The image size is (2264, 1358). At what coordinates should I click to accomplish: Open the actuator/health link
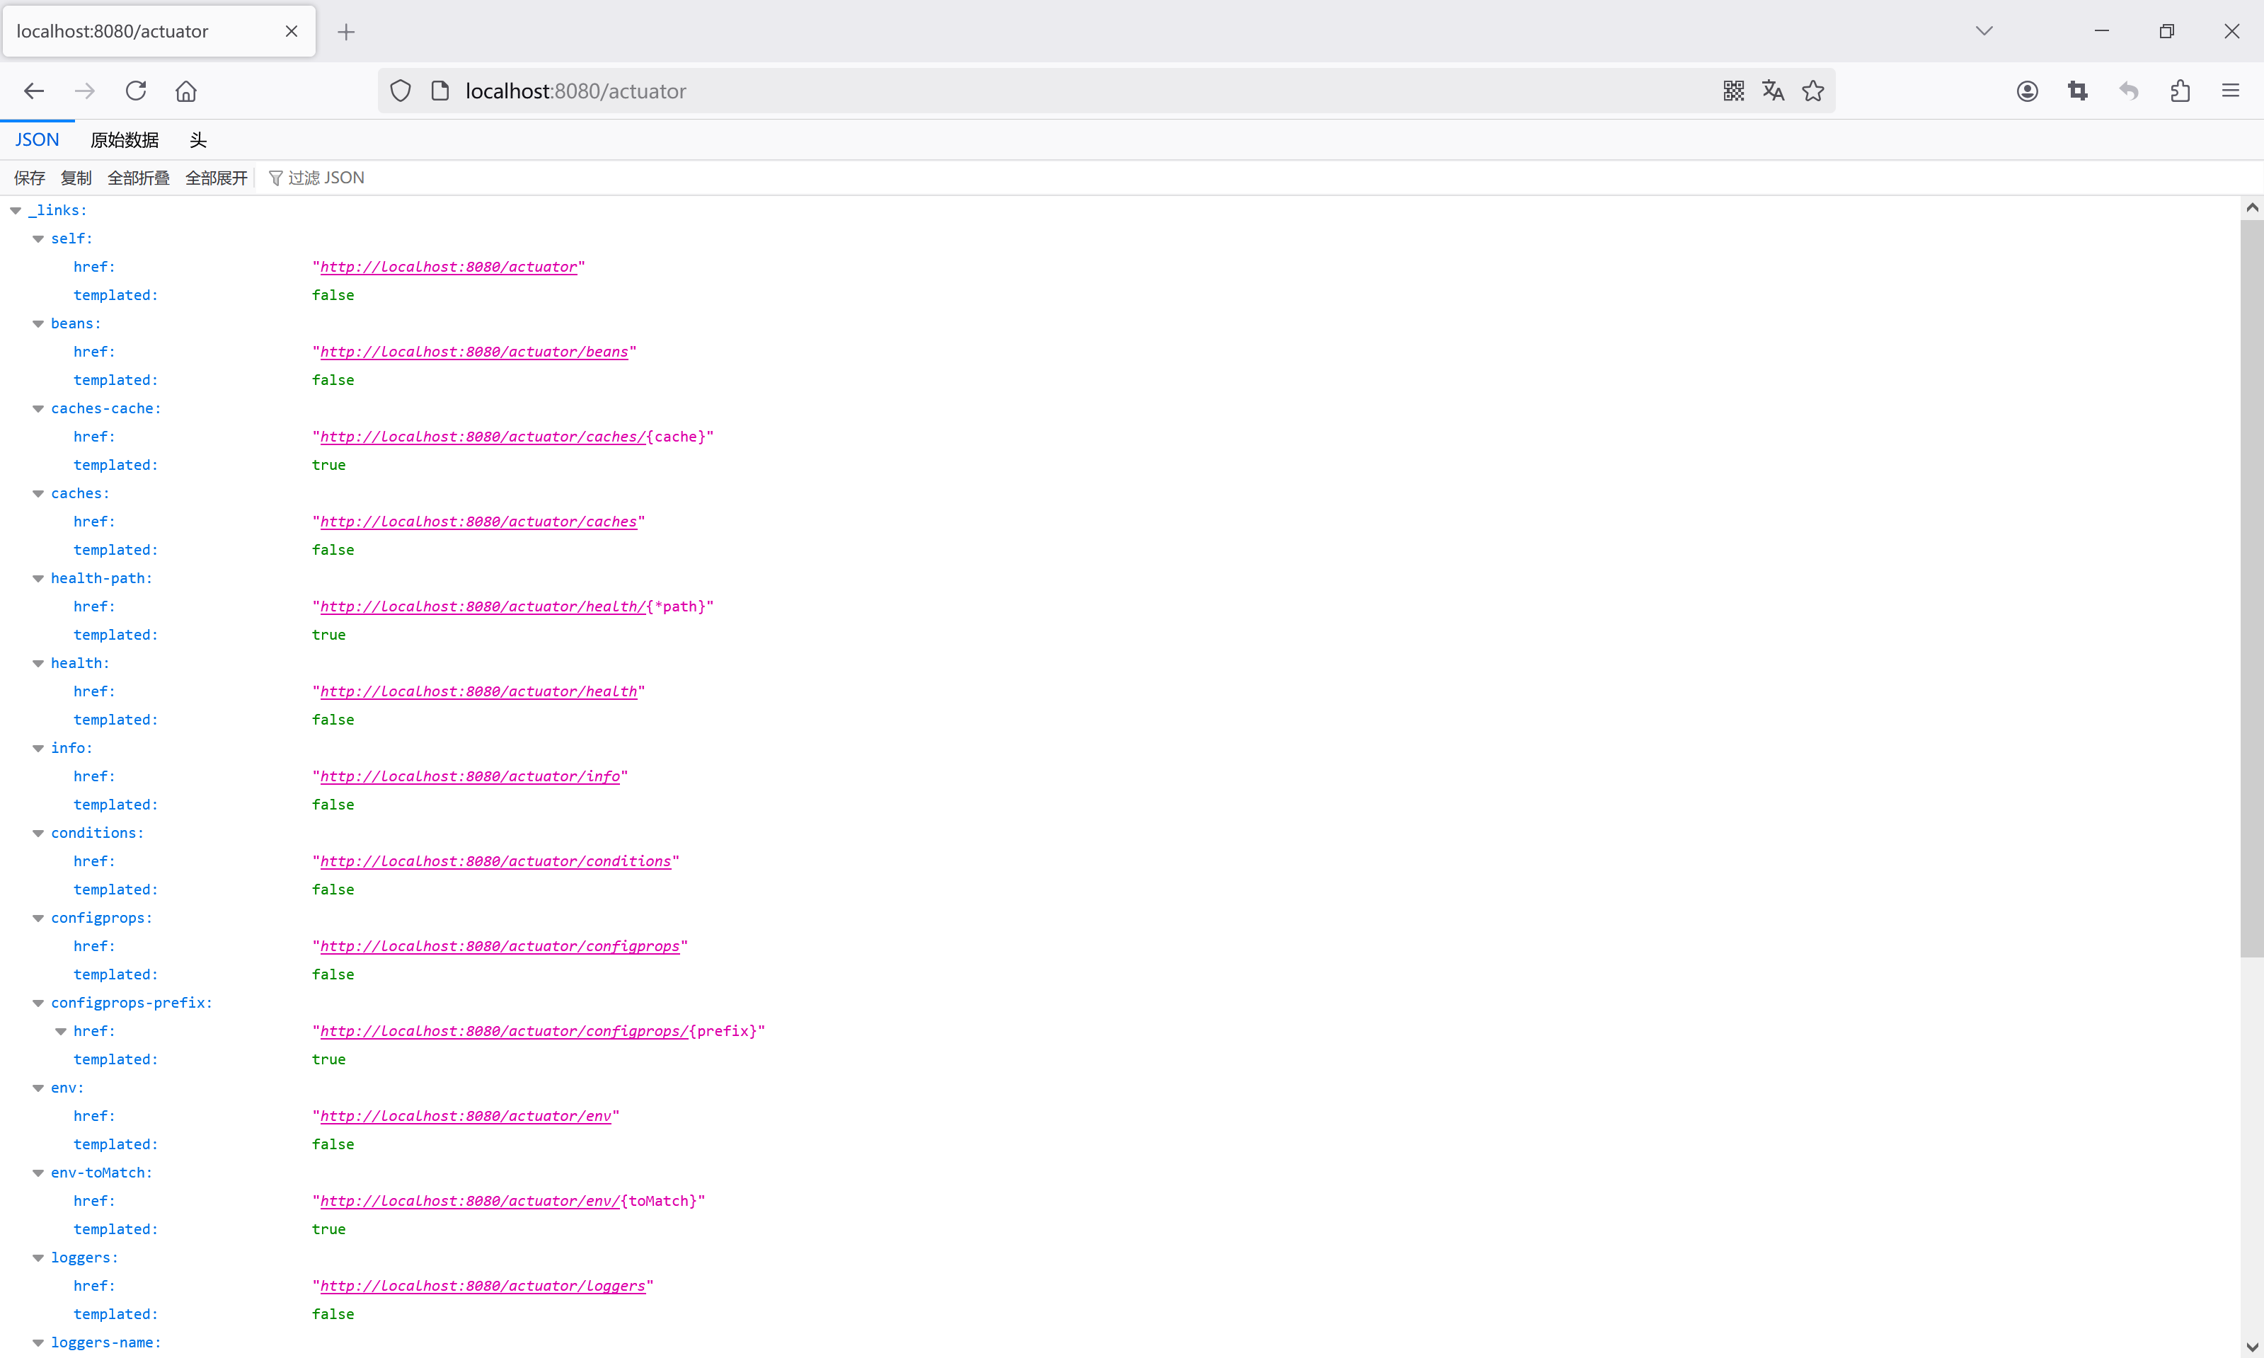480,691
